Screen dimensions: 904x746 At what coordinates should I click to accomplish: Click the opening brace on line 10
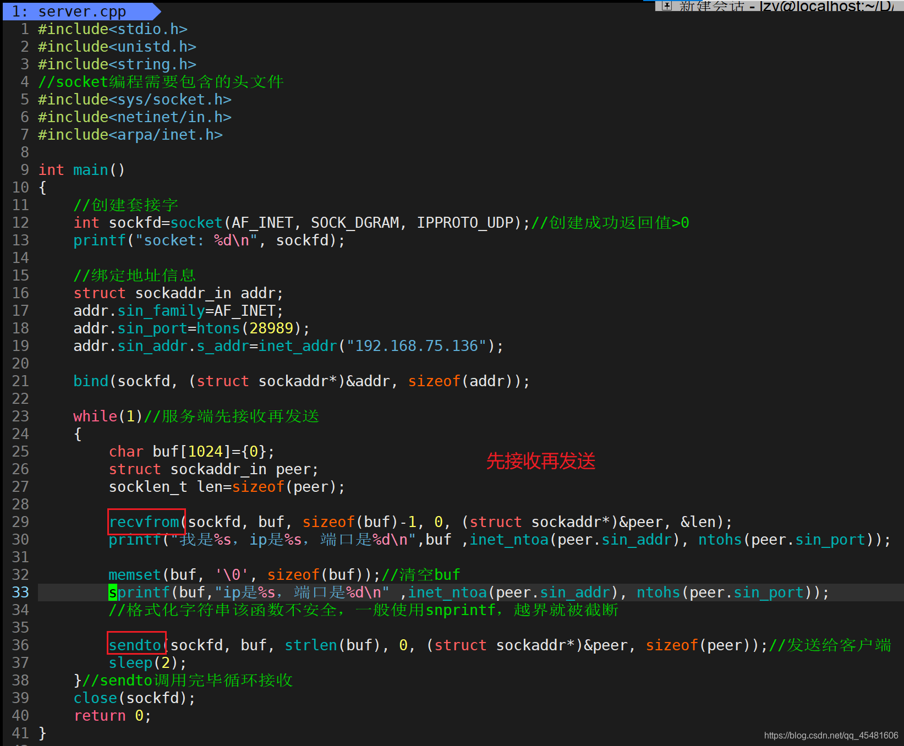[42, 188]
